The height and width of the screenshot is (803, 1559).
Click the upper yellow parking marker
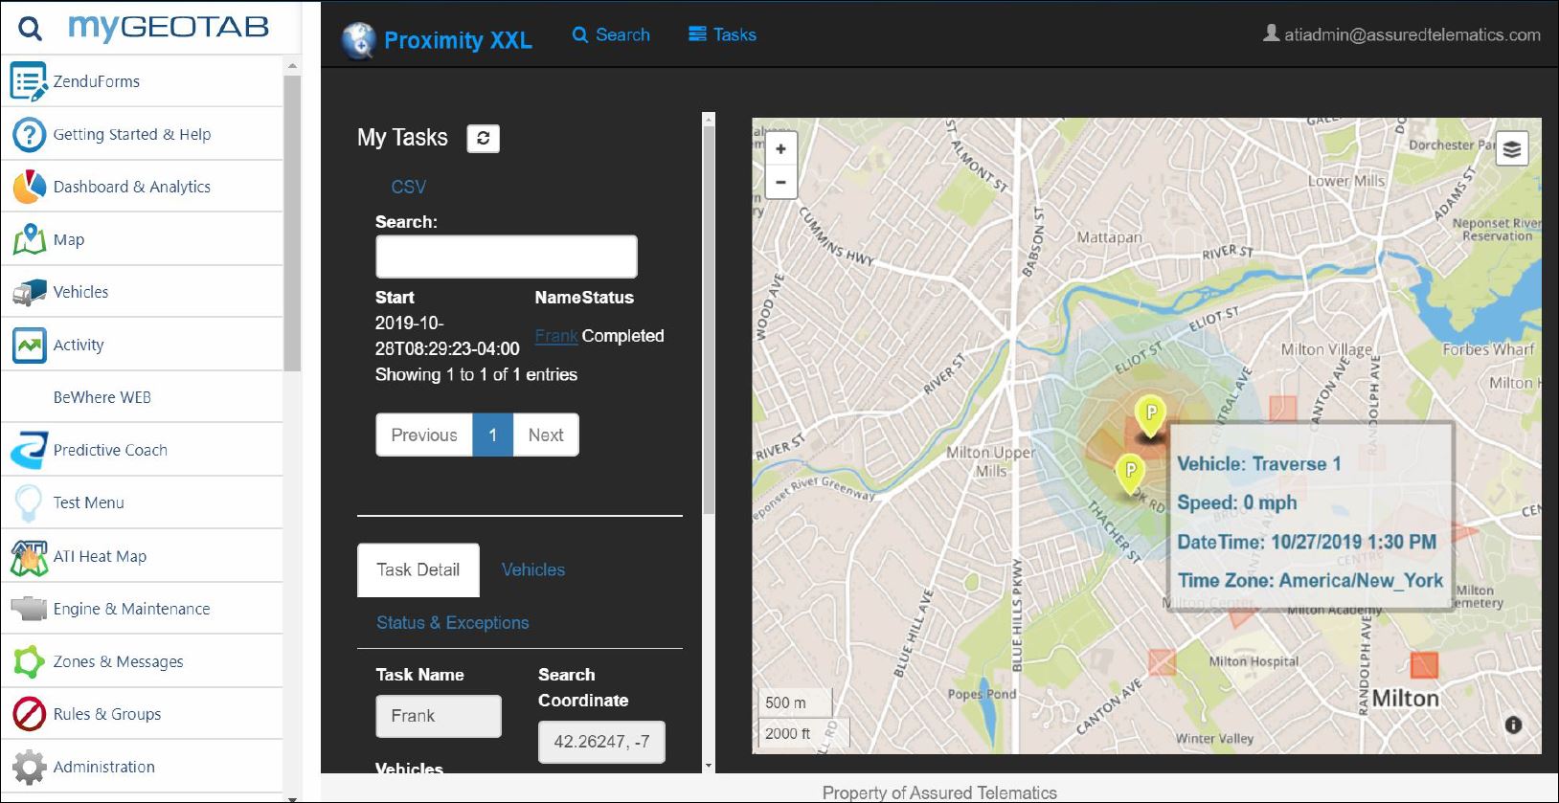pyautogui.click(x=1151, y=415)
